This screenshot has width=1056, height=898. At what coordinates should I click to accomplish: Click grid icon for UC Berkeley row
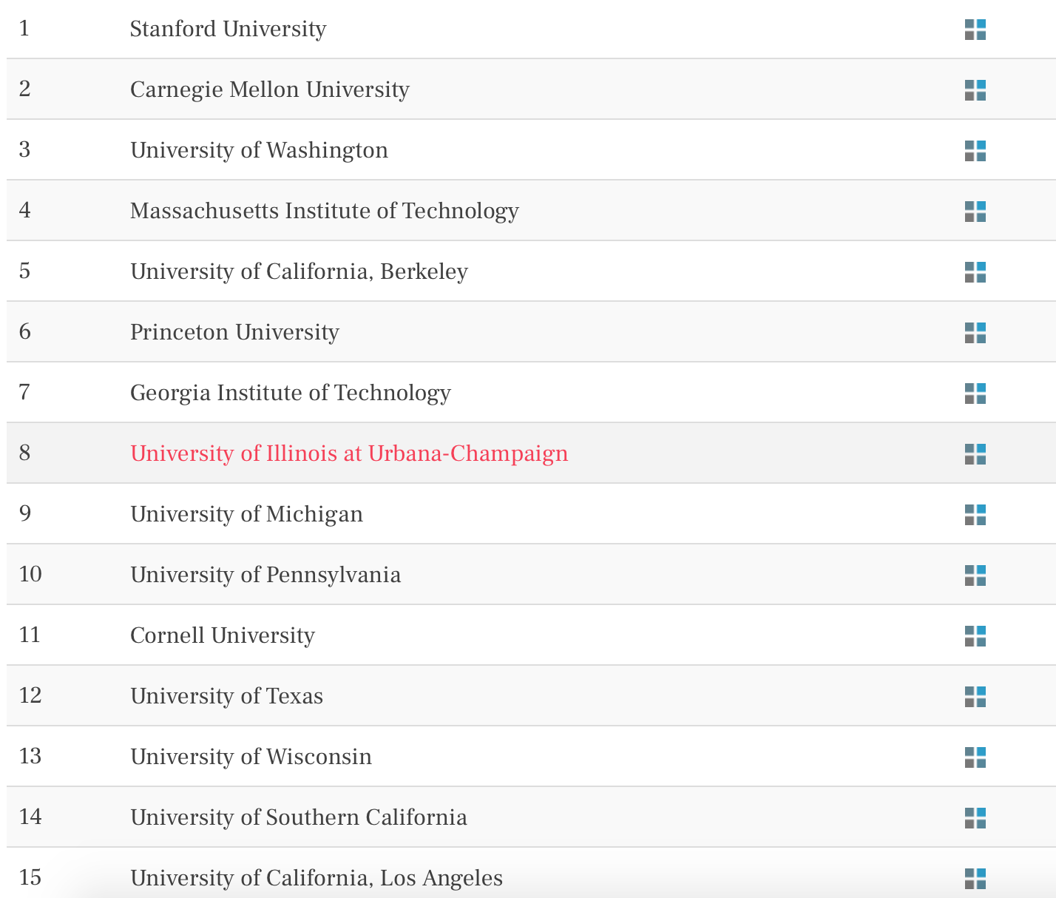975,272
